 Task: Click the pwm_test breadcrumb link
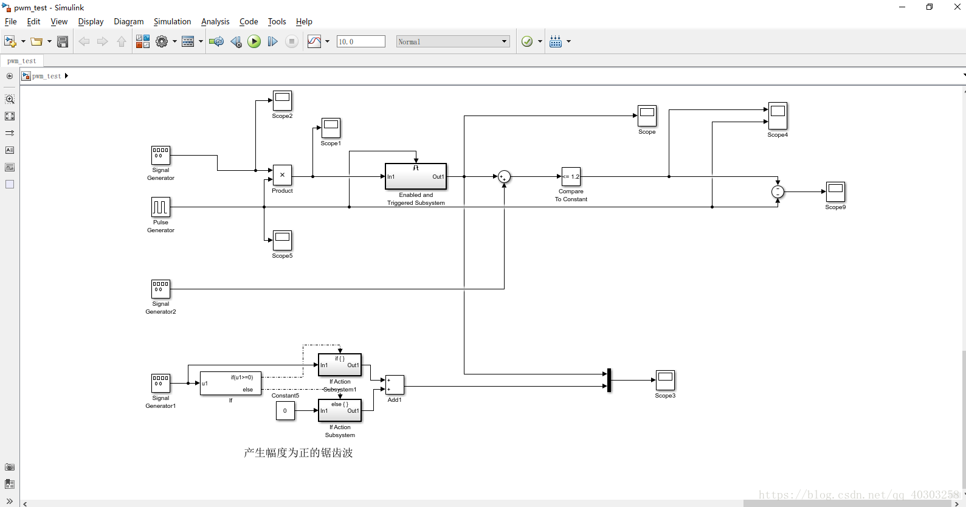point(46,76)
